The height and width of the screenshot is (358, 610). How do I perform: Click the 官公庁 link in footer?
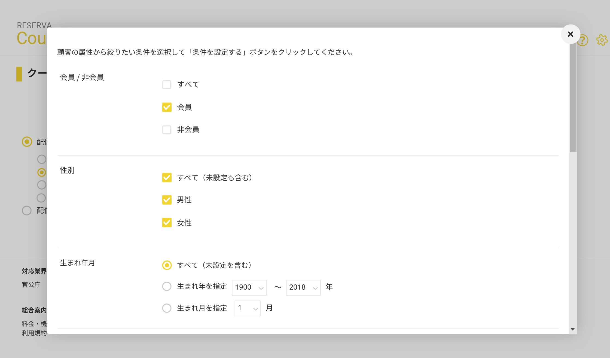point(31,285)
